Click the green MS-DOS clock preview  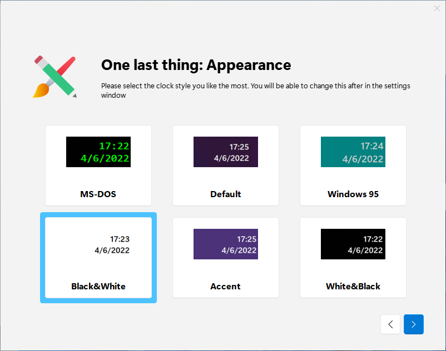98,152
